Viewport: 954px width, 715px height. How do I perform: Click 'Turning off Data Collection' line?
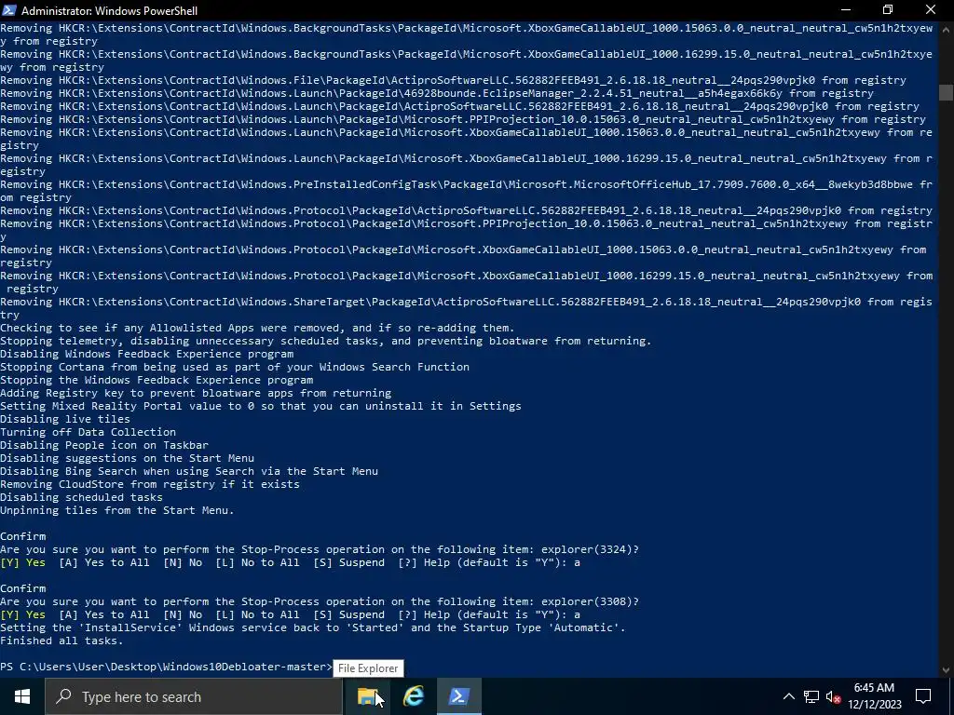pyautogui.click(x=89, y=432)
